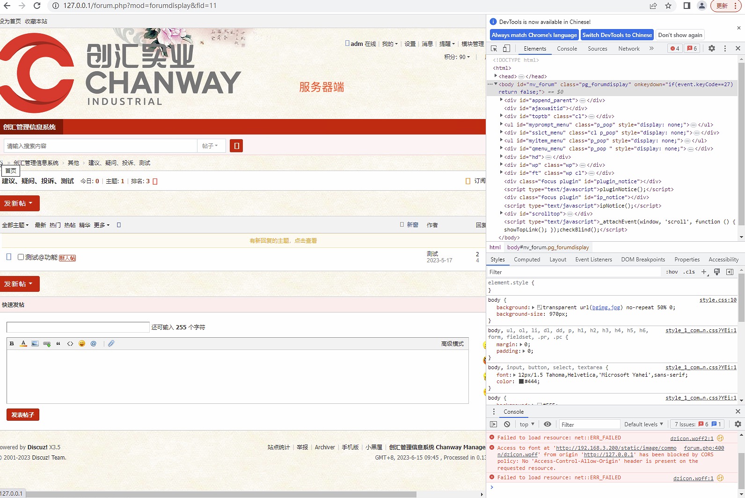Show console sidebar icon

pyautogui.click(x=493, y=424)
